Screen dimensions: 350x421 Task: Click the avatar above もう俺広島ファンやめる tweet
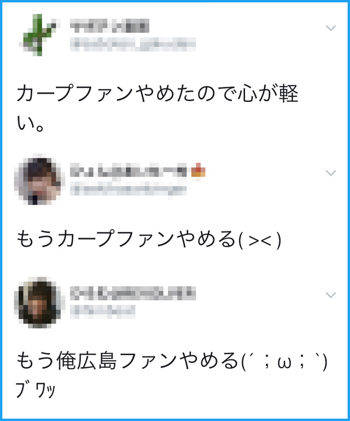(39, 303)
